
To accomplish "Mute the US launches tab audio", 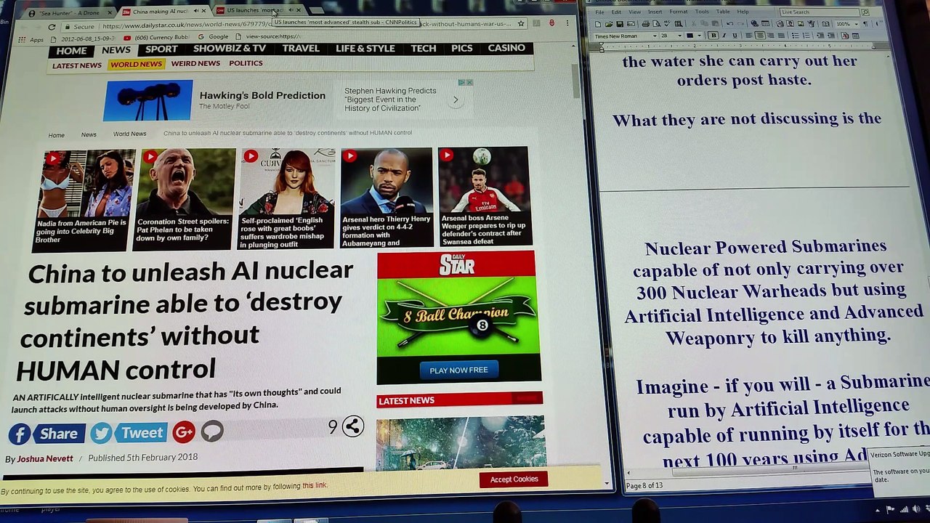I will (x=291, y=10).
